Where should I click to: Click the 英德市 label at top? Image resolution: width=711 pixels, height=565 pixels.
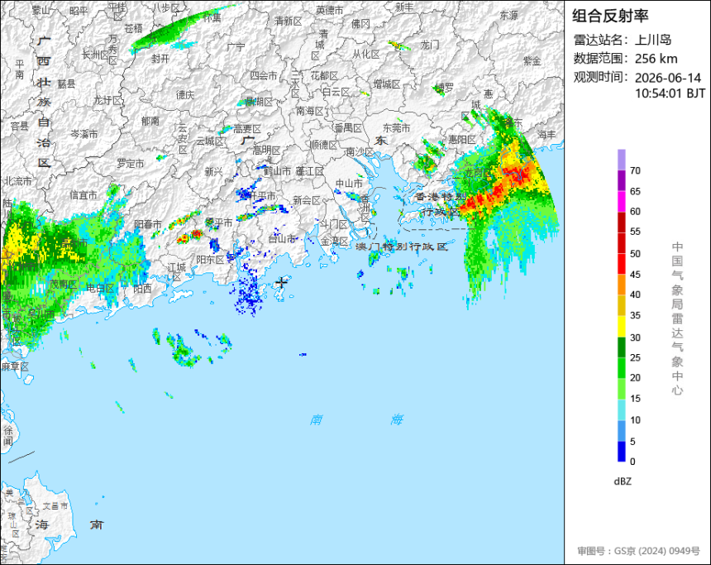(330, 10)
